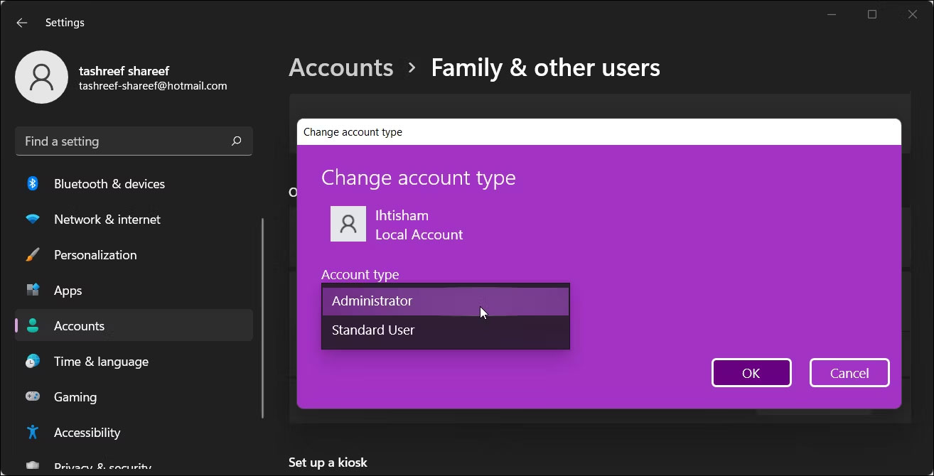This screenshot has height=476, width=934.
Task: Open Time & language settings
Action: [x=134, y=362]
